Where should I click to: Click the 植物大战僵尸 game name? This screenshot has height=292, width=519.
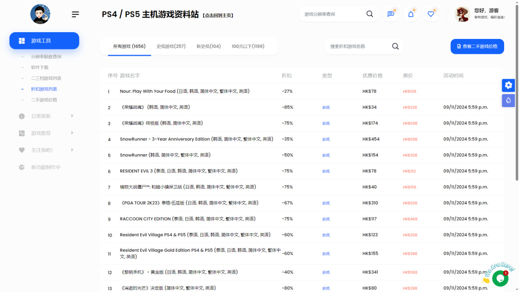pyautogui.click(x=188, y=187)
